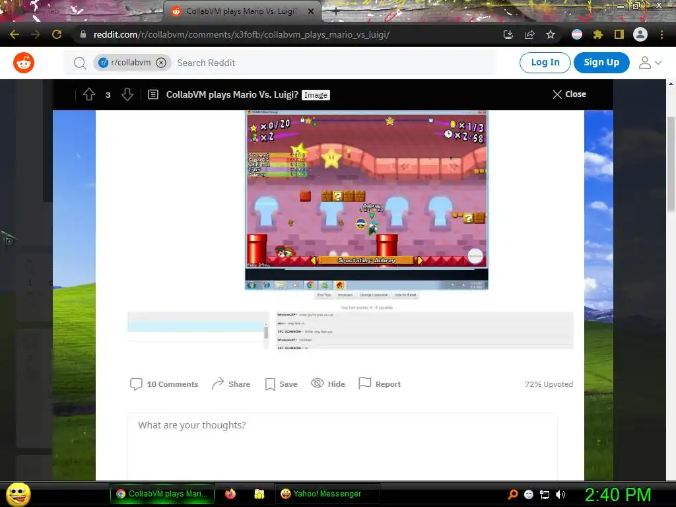Click the search magnifier icon on Reddit
The height and width of the screenshot is (507, 676).
[80, 63]
